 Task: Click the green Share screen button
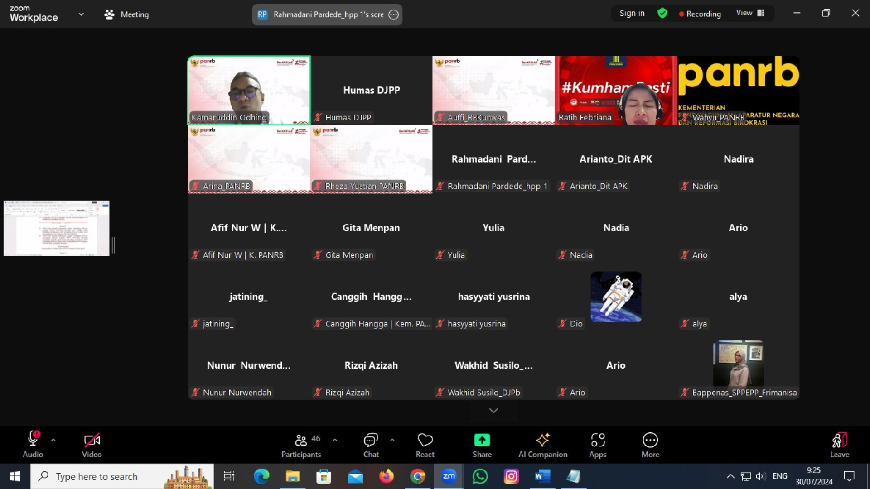tap(482, 444)
